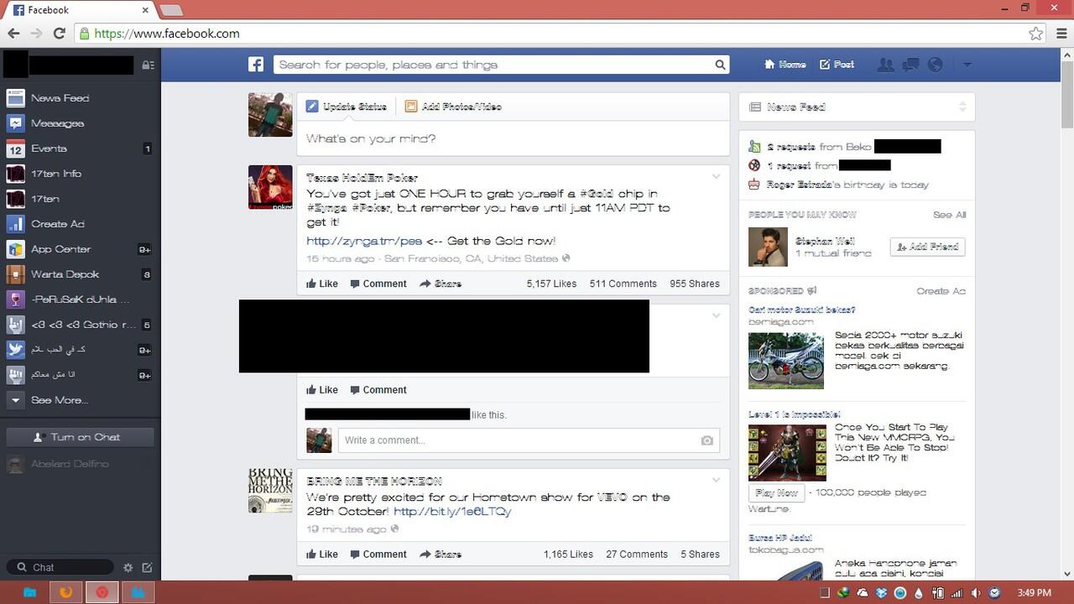Screen dimensions: 1074x604
Task: Open Chrome menu hamburger icon
Action: pos(1062,34)
